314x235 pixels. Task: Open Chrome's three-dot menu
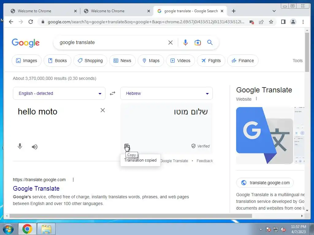(x=303, y=22)
